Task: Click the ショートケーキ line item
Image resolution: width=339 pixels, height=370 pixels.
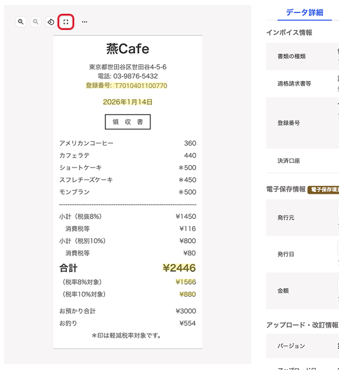Action: pos(127,167)
